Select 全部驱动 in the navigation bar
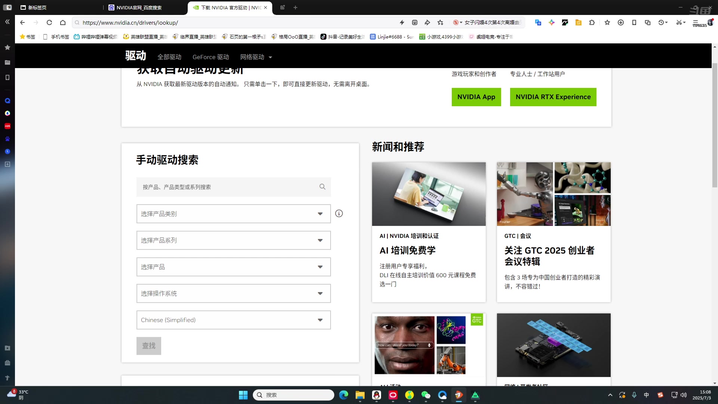718x404 pixels. [x=169, y=57]
